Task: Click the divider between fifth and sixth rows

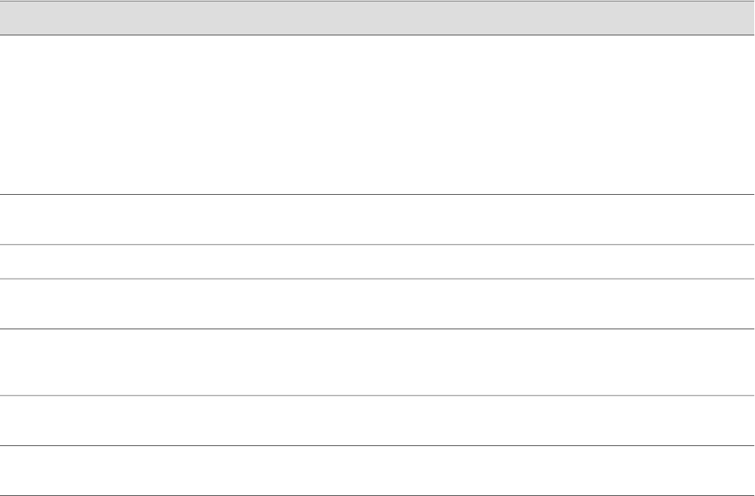Action: (377, 395)
